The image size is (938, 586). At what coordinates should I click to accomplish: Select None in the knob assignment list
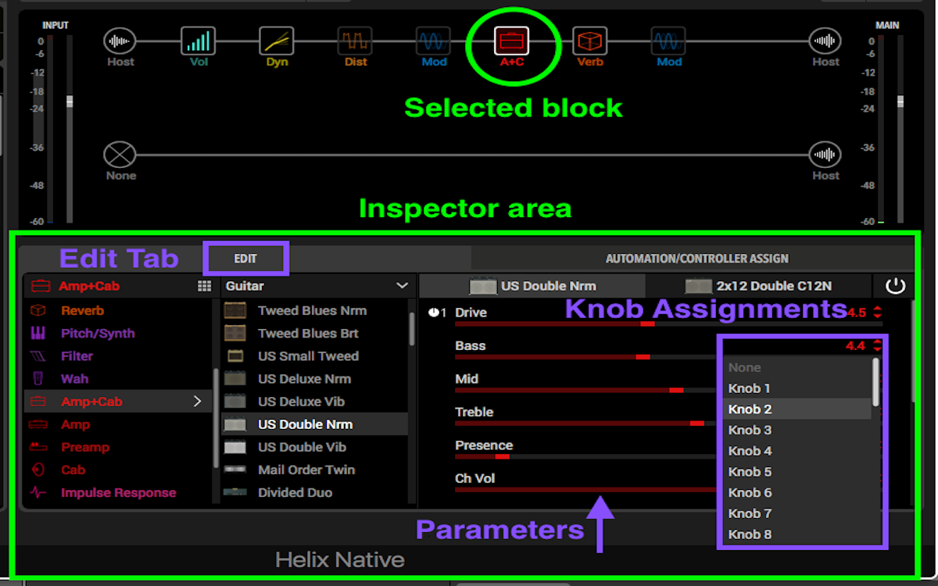(797, 367)
